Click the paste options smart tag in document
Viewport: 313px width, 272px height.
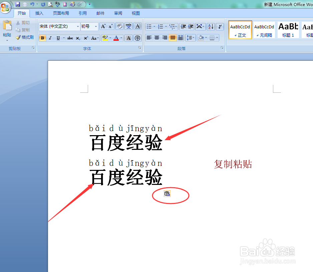pos(167,194)
